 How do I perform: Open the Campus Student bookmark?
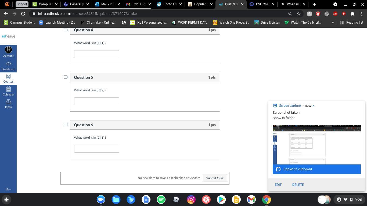point(19,23)
